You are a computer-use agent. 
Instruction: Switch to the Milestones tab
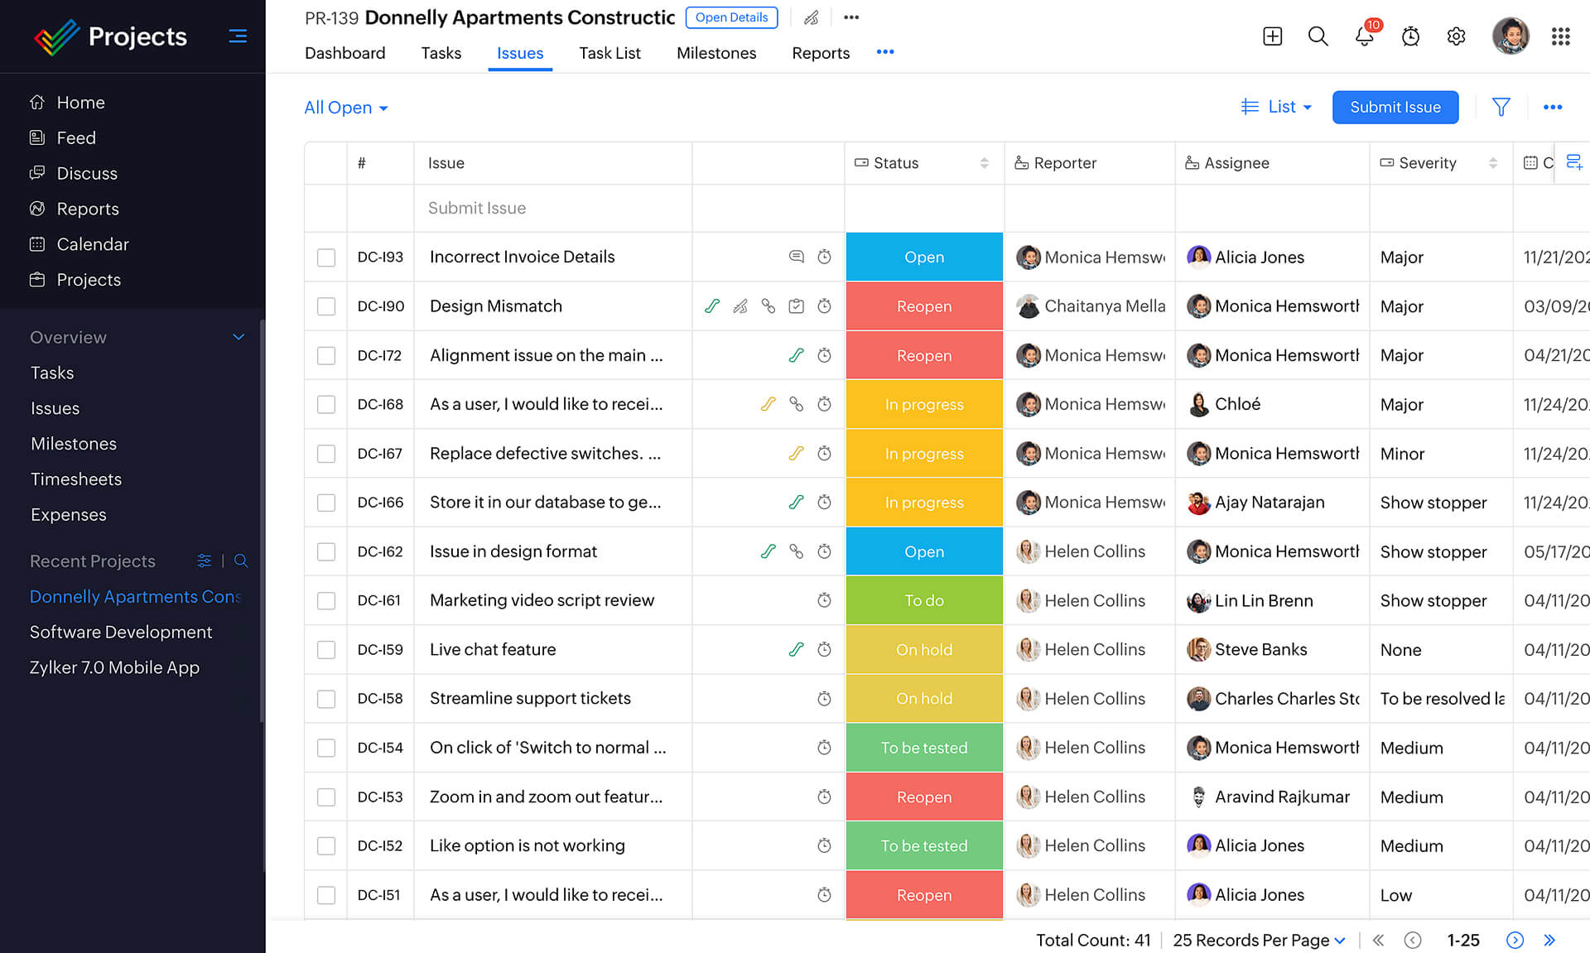[x=715, y=52]
